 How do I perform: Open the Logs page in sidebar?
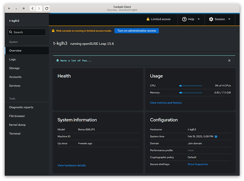12,59
